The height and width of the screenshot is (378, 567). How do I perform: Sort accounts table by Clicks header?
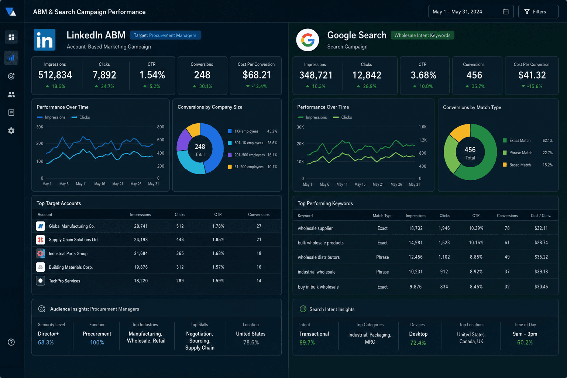pos(180,214)
